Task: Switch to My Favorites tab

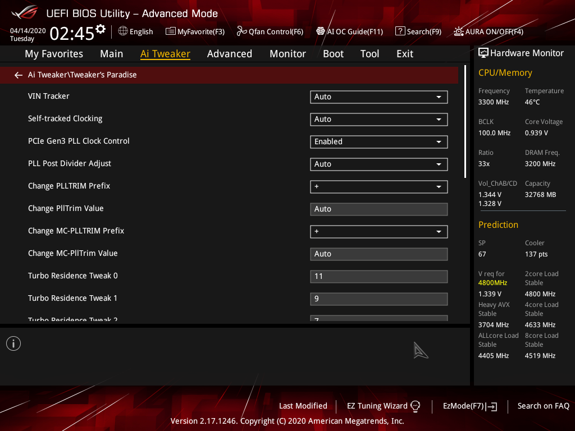Action: (54, 54)
